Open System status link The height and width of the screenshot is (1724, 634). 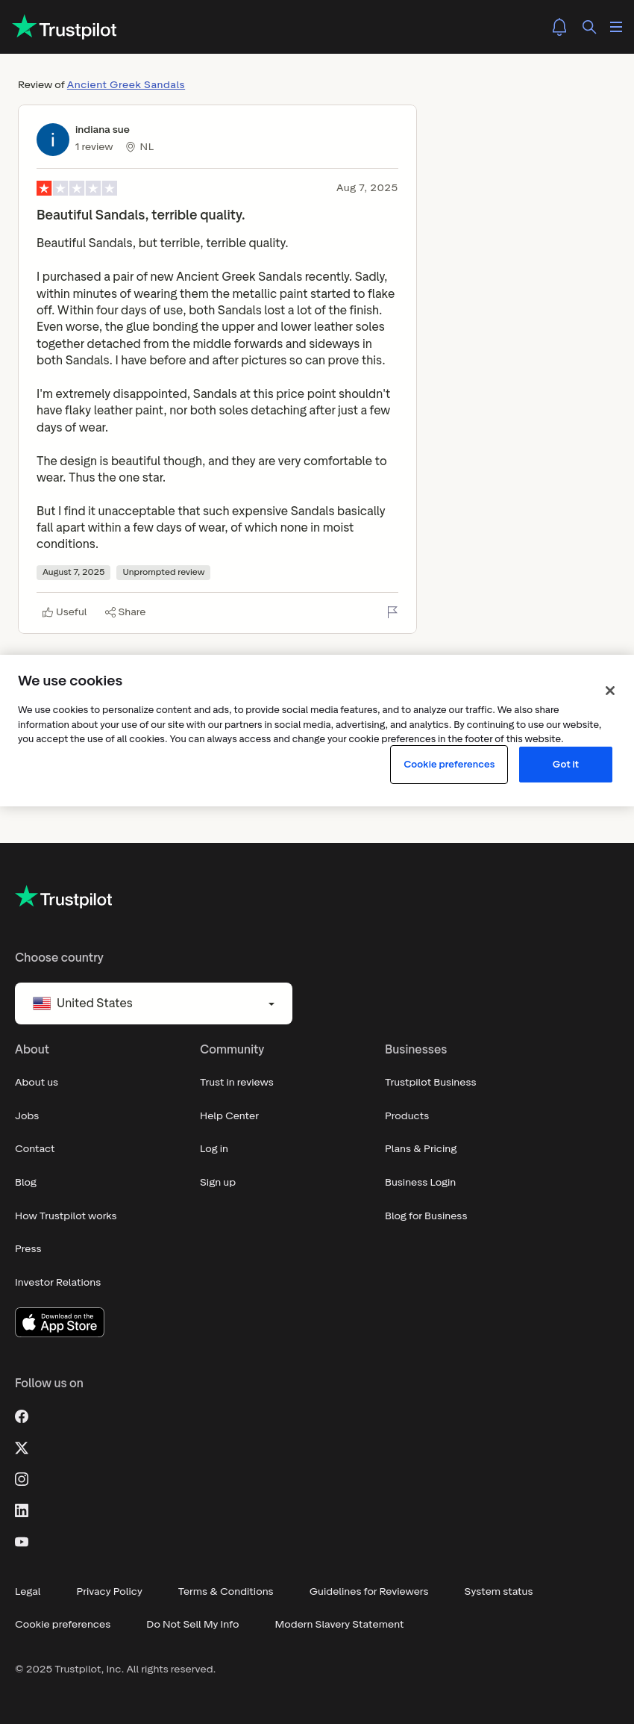pyautogui.click(x=498, y=1592)
